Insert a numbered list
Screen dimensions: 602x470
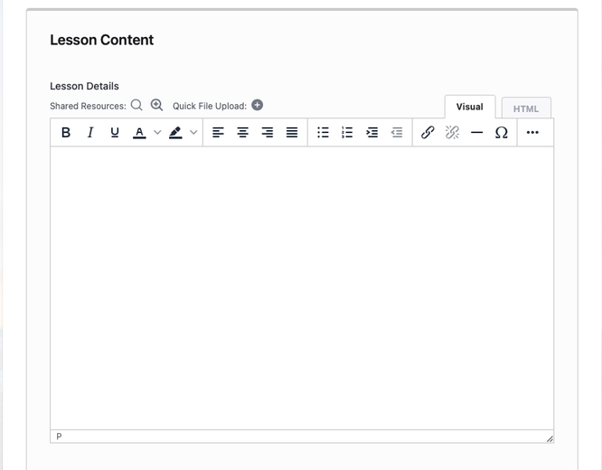coord(347,133)
